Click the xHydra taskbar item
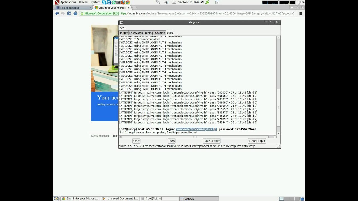358x201 pixels. pyautogui.click(x=199, y=198)
